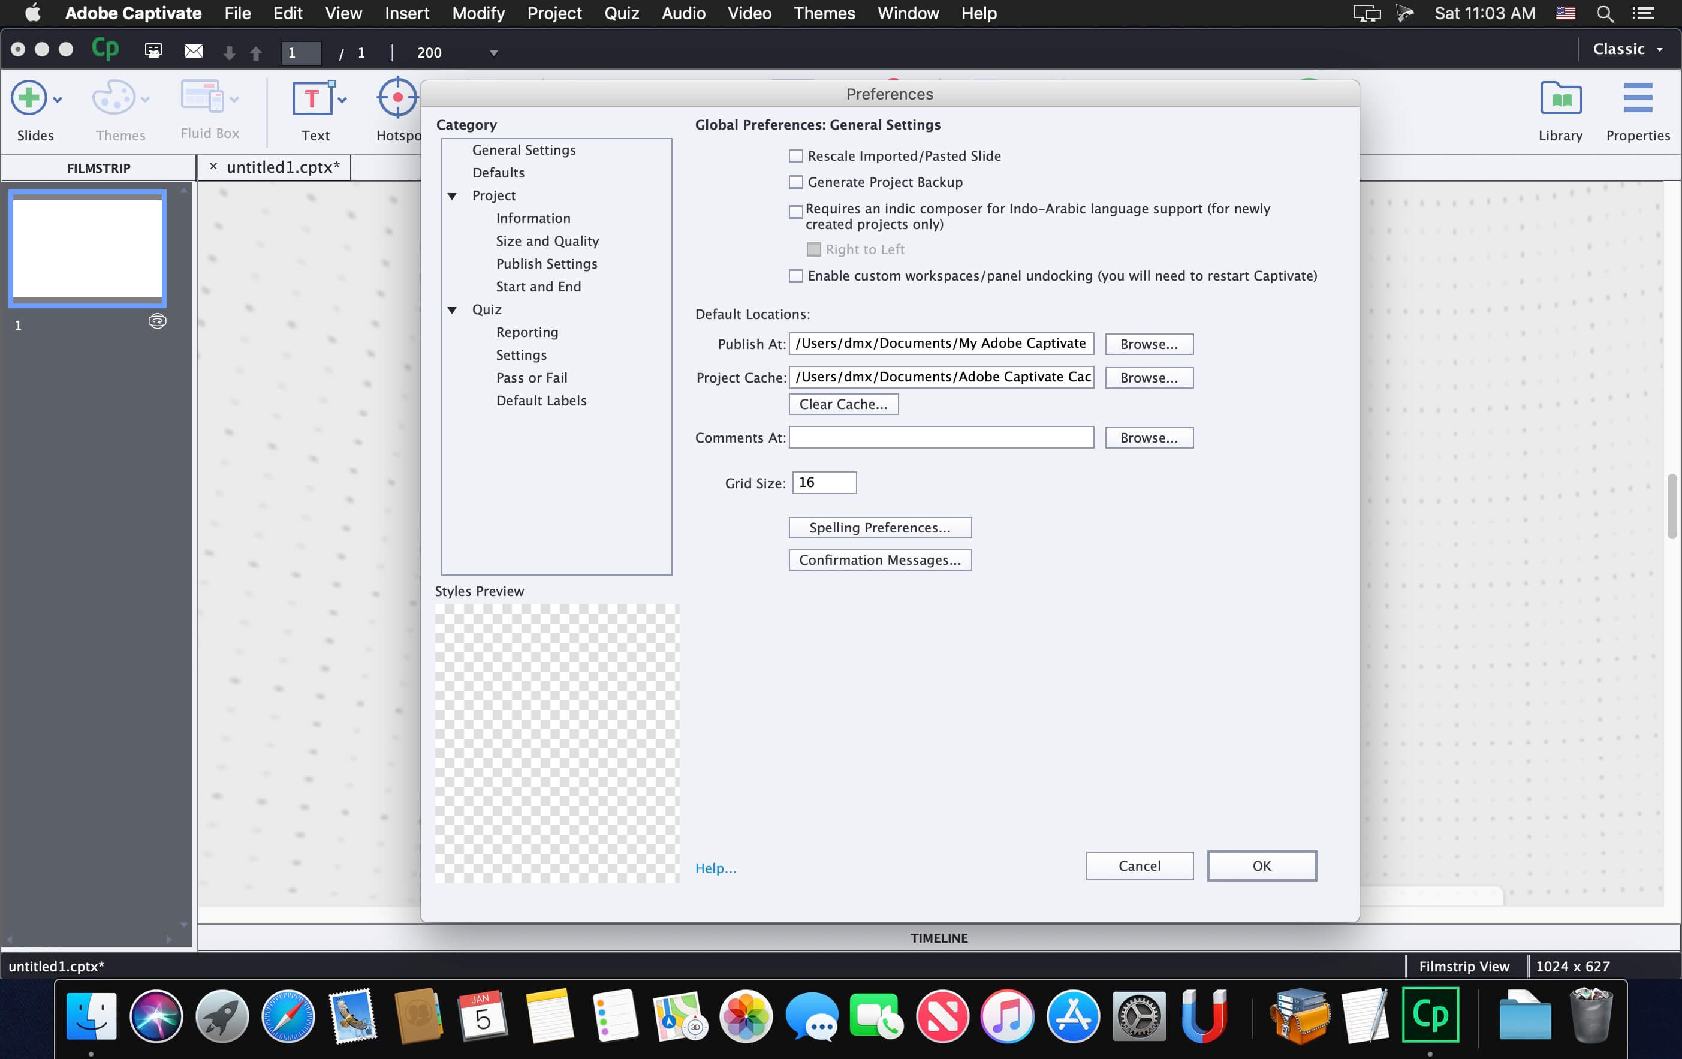Enable Generate Project Backup checkbox

tap(795, 182)
